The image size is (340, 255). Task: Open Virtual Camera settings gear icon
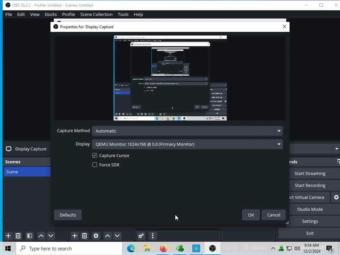click(336, 197)
